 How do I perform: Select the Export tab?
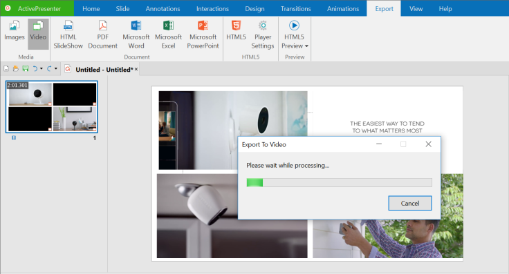[384, 9]
